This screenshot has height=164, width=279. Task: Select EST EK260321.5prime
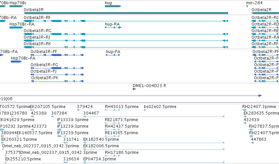click(19, 139)
